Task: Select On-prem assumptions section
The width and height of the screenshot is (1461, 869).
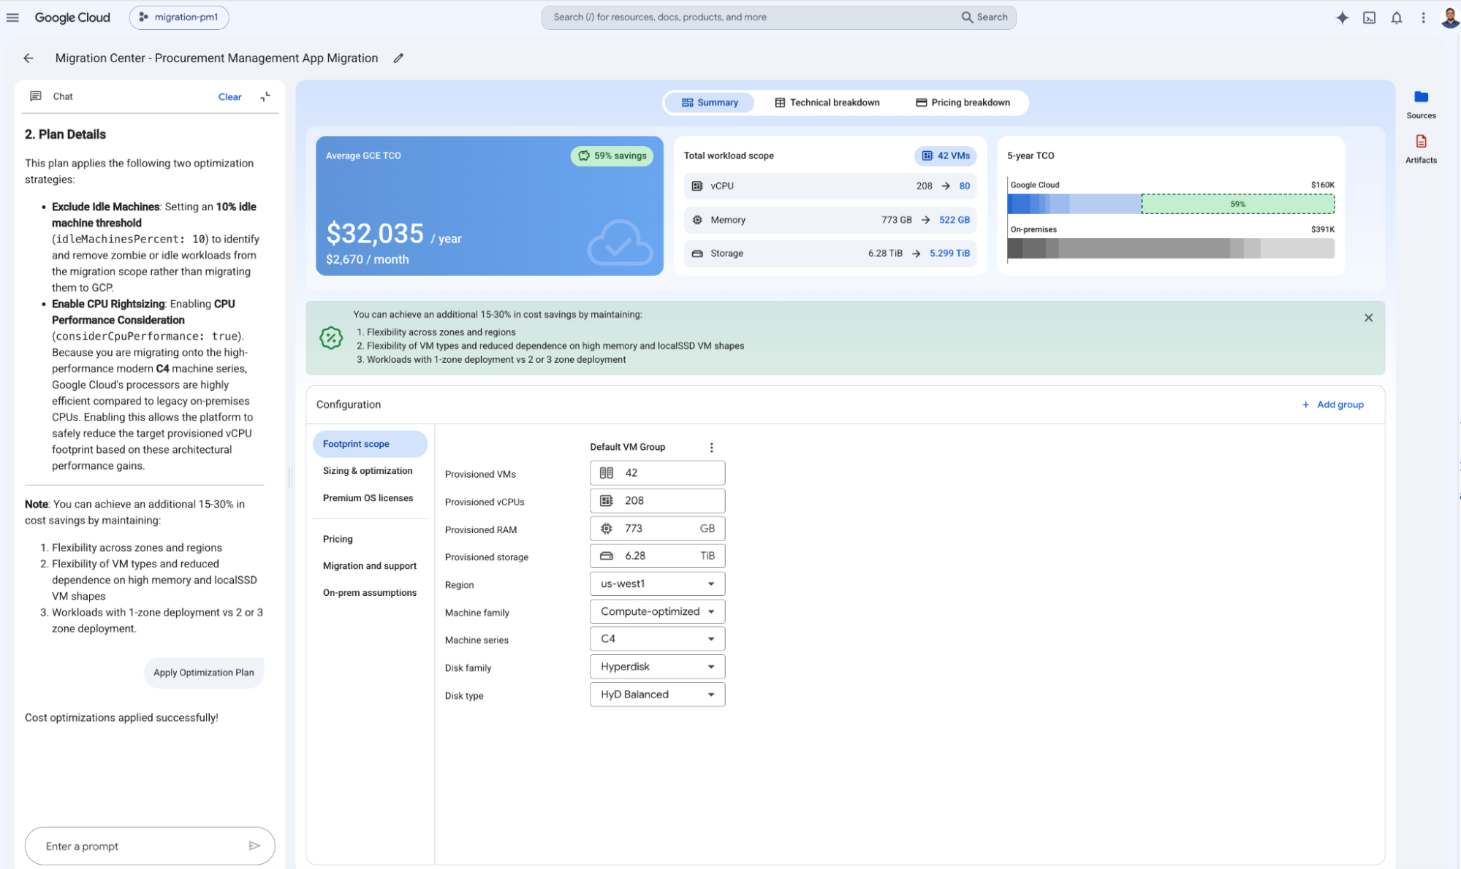Action: (370, 593)
